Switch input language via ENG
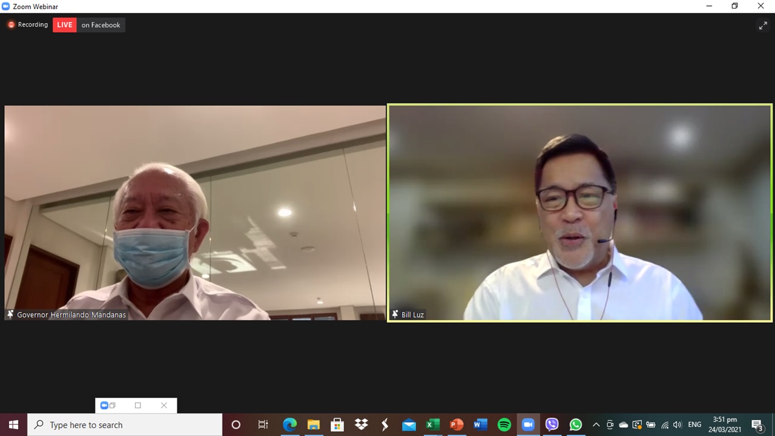775x436 pixels. coord(694,424)
